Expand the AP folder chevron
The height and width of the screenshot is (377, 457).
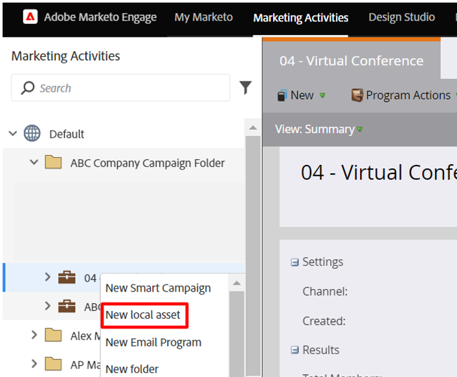pos(34,363)
